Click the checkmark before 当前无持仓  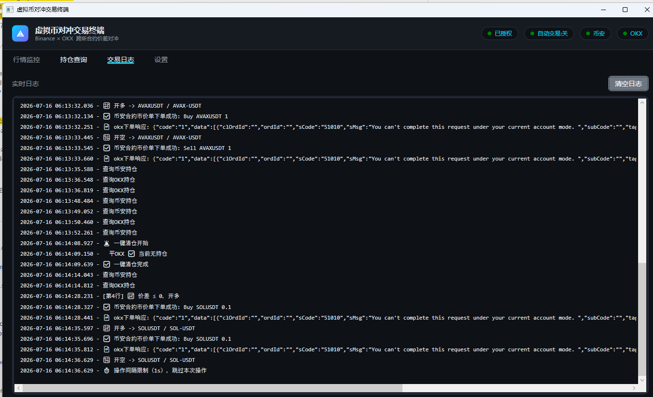(132, 254)
